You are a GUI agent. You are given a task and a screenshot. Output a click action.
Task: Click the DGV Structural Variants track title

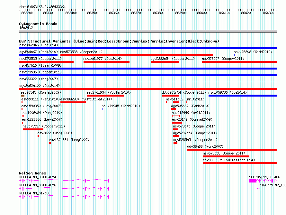click(119, 41)
